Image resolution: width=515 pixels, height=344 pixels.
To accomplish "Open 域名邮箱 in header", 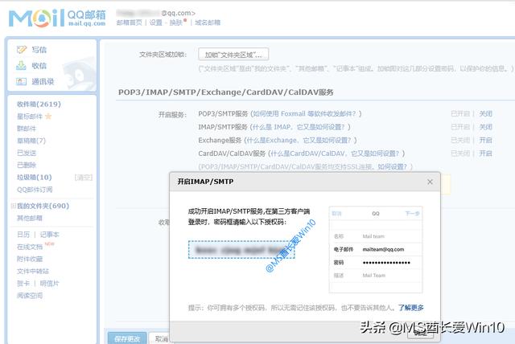I will coord(208,23).
